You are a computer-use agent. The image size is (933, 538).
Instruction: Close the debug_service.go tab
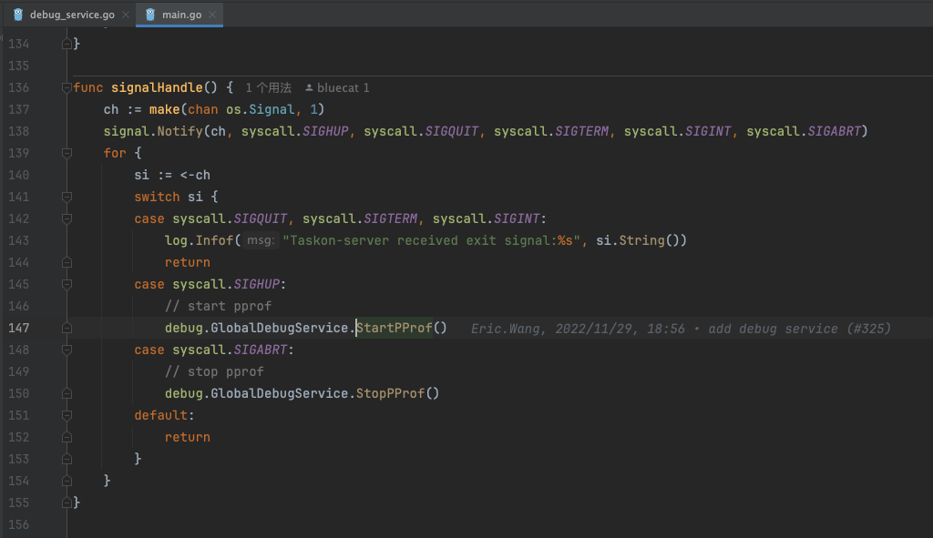126,15
